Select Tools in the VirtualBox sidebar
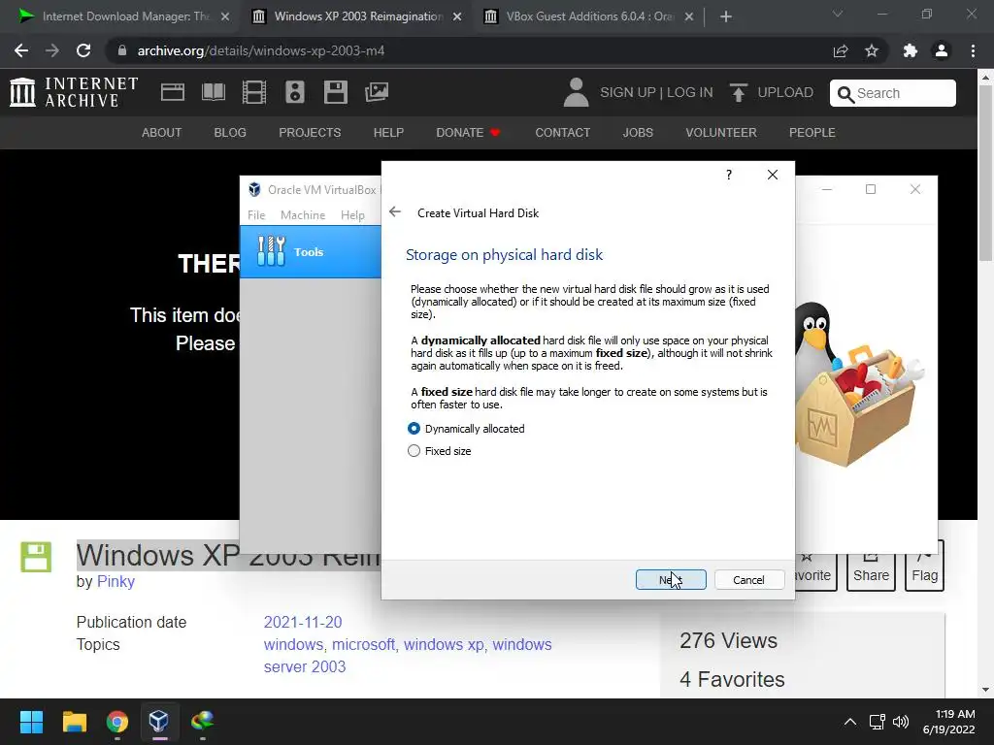 pos(311,251)
